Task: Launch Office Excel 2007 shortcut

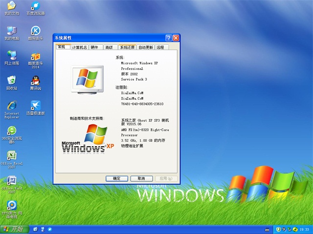Action: tap(12, 156)
